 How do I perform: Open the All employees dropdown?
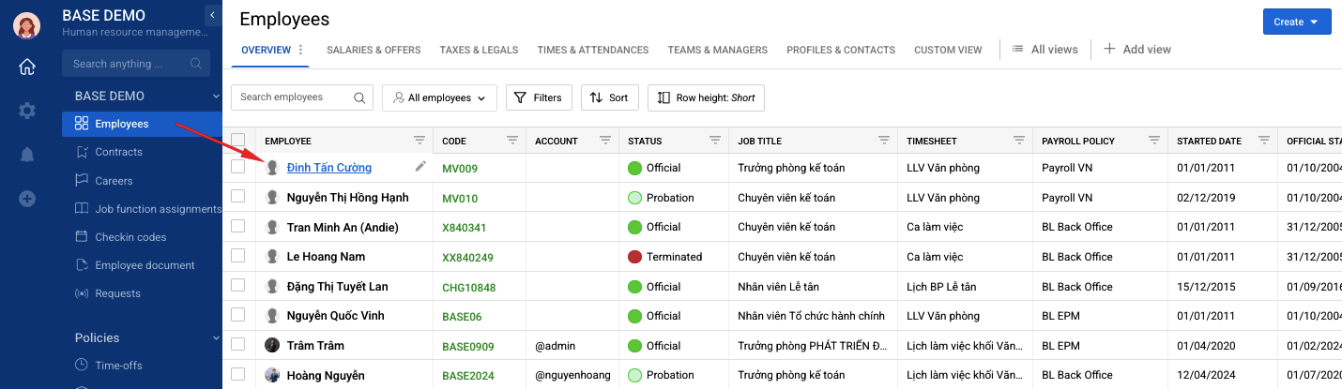point(439,97)
